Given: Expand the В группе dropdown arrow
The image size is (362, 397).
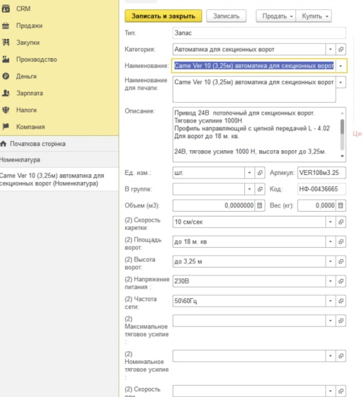Looking at the screenshot, I should tap(250, 189).
